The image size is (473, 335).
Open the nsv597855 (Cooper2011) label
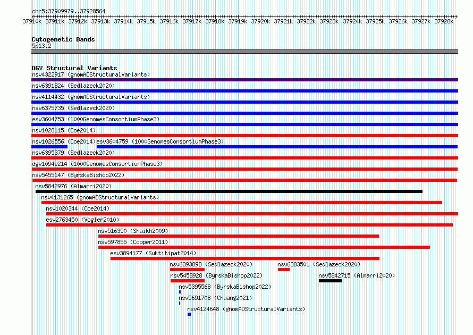(x=133, y=242)
